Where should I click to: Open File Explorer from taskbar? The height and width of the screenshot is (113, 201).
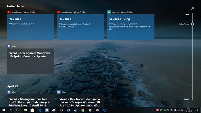tap(25, 110)
